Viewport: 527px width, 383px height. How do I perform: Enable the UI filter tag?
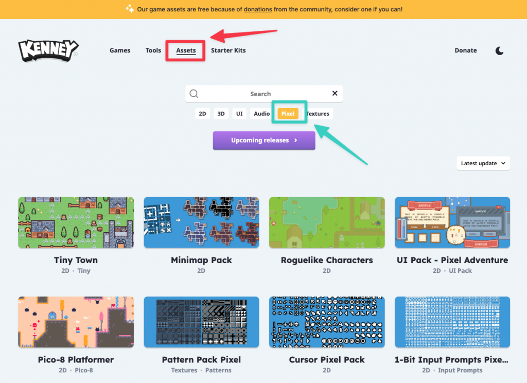pyautogui.click(x=239, y=114)
